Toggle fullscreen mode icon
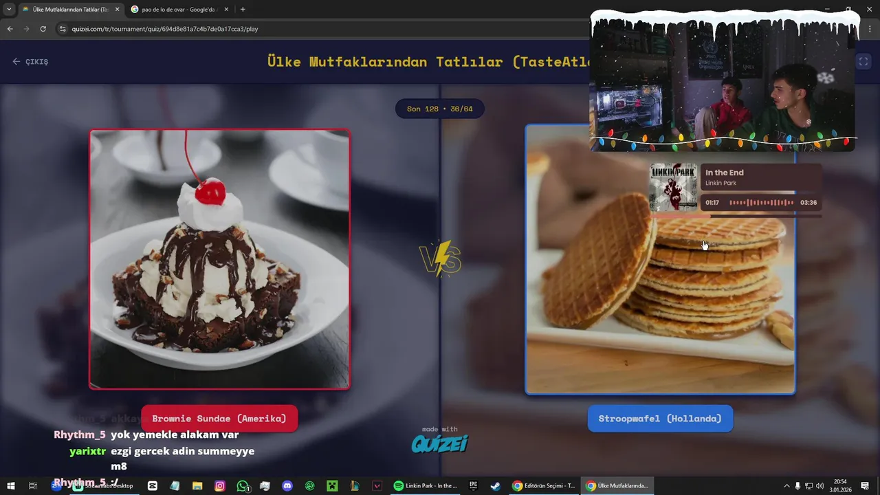Screen dimensions: 880x495 [x=863, y=61]
